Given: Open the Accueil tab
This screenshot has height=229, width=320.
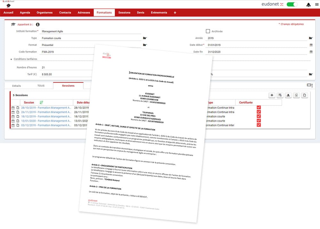Looking at the screenshot, I should (x=8, y=12).
